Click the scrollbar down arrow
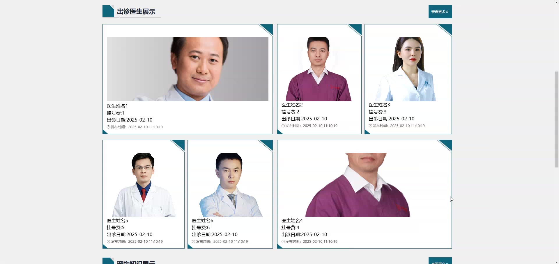 click(x=556, y=262)
